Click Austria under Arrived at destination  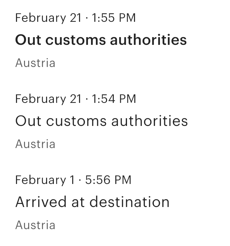point(35,225)
